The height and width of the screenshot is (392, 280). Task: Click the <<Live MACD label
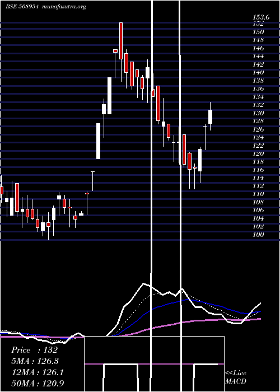pyautogui.click(x=236, y=377)
